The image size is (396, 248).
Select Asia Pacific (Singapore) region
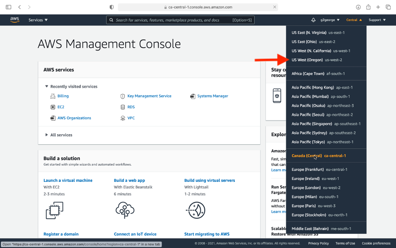coord(326,124)
